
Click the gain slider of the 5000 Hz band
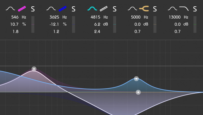tap(155, 24)
